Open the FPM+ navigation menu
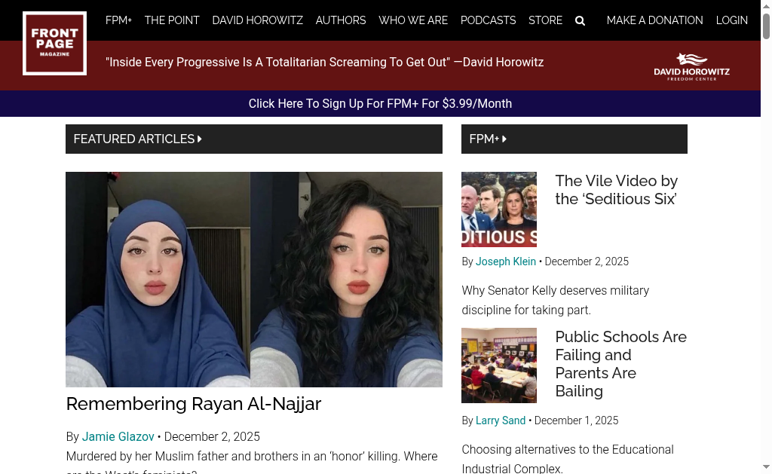 [x=118, y=20]
